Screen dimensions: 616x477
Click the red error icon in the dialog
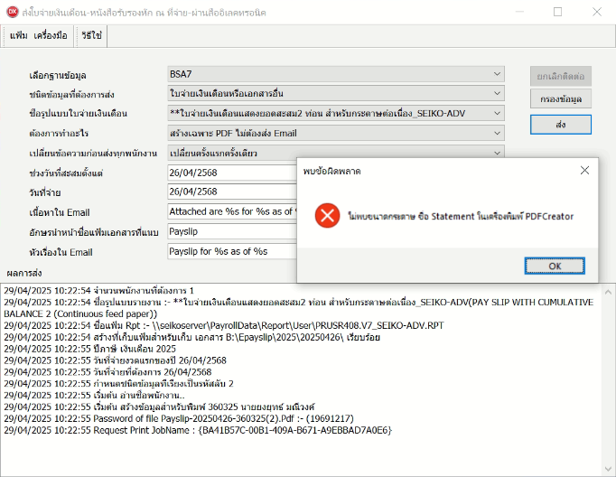326,216
